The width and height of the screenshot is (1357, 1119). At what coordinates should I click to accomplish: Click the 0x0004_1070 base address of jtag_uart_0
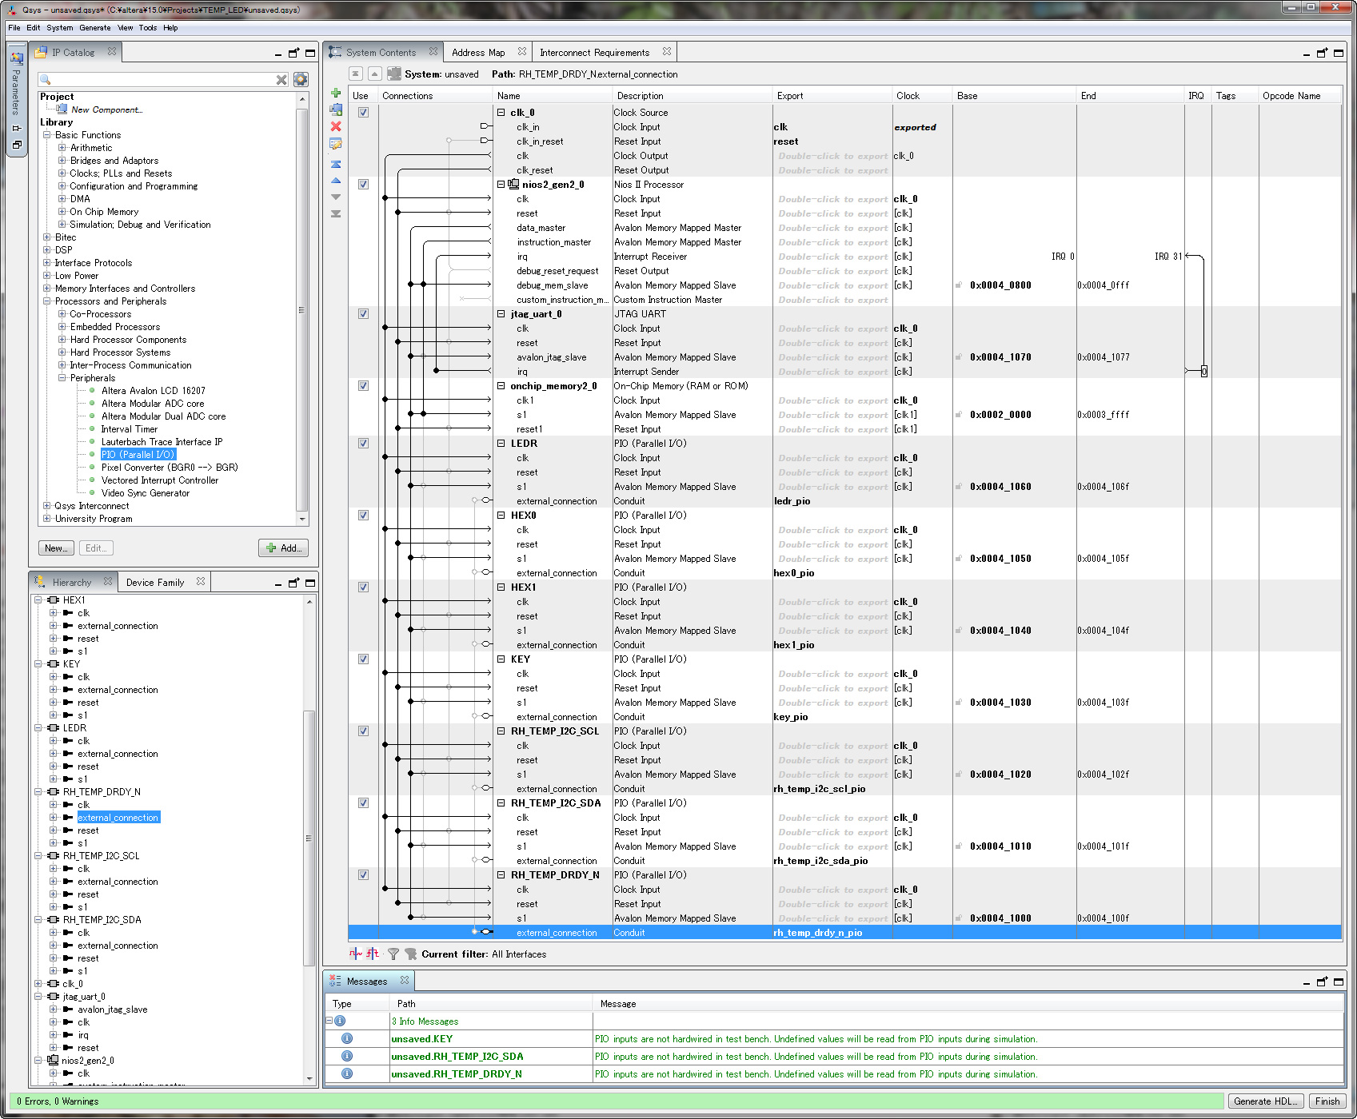point(1000,357)
